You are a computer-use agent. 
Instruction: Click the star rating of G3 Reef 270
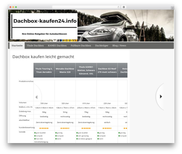[107, 128]
